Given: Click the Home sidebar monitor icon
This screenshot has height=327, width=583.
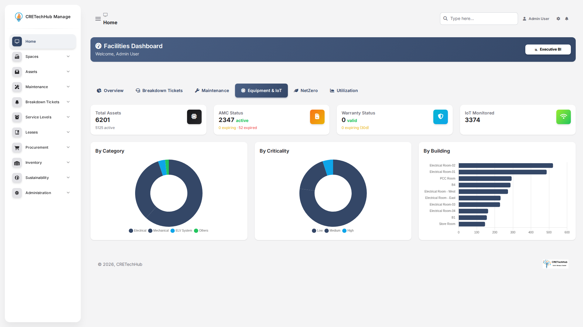Looking at the screenshot, I should 17,41.
